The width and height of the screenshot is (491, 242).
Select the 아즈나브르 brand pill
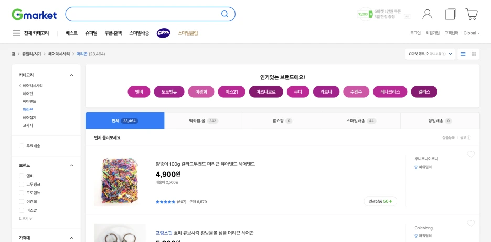(266, 91)
